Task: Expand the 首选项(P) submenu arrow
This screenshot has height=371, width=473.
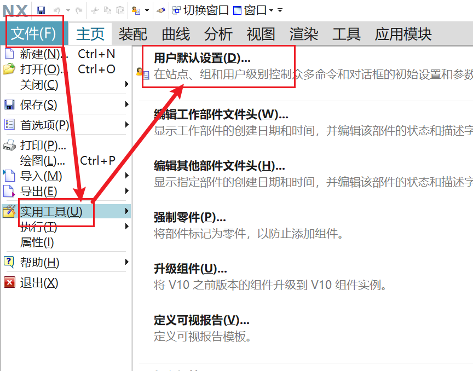Action: pyautogui.click(x=127, y=125)
